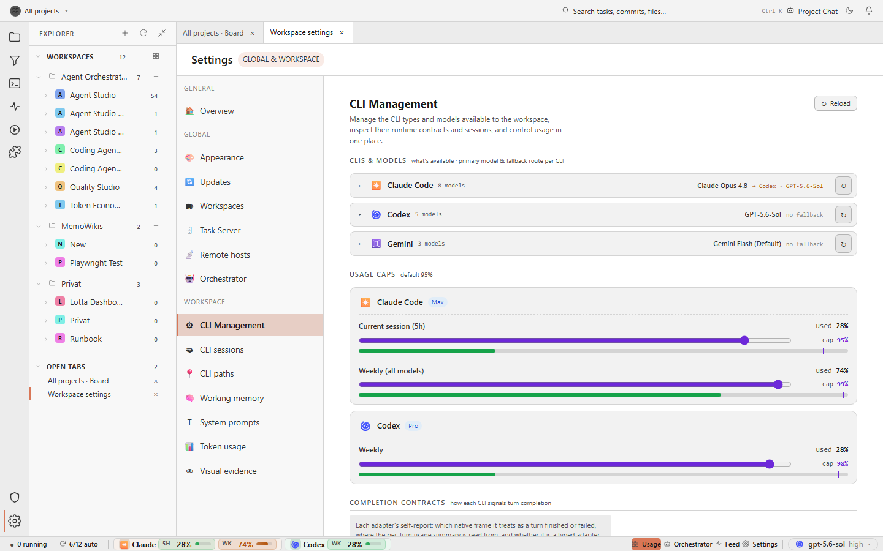The width and height of the screenshot is (883, 551).
Task: Open the play circle icon in activity bar
Action: [x=15, y=130]
